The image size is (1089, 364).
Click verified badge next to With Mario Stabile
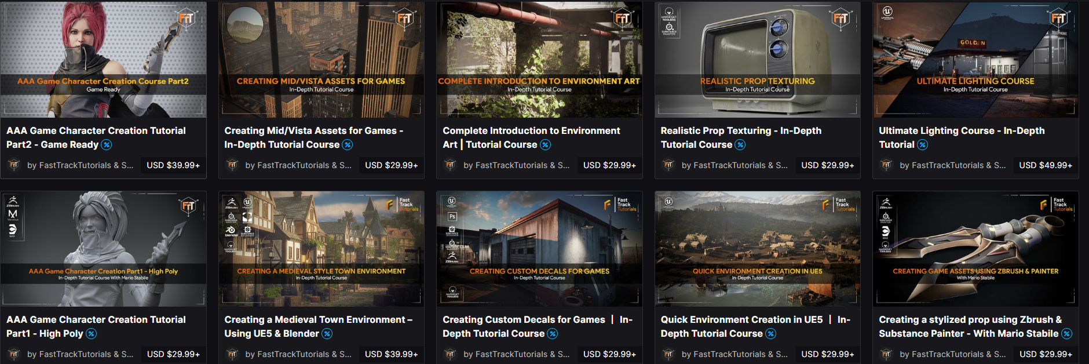pos(1066,334)
